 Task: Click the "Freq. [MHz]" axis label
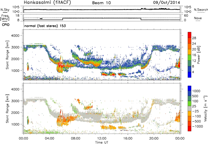point(5,17)
